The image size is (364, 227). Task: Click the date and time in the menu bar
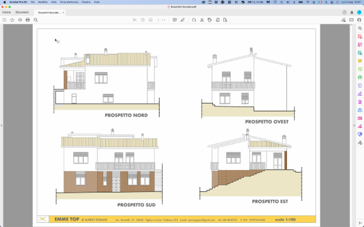coord(351,2)
